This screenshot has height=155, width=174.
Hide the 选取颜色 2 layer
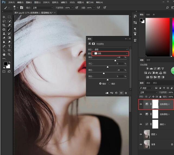click(141, 104)
